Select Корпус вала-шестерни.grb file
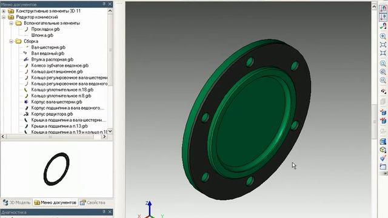This screenshot has width=388, height=218. pyautogui.click(x=56, y=102)
